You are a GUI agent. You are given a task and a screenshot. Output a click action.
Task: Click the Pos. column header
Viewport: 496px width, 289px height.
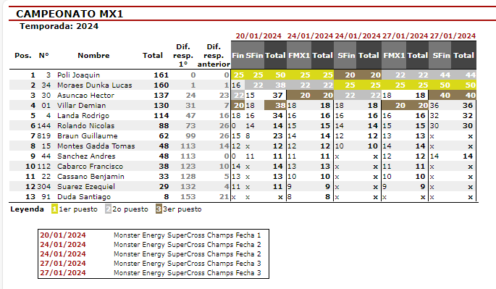pos(23,55)
